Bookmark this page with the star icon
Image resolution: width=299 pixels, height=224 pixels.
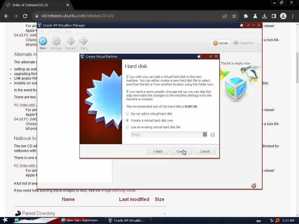pyautogui.click(x=234, y=16)
